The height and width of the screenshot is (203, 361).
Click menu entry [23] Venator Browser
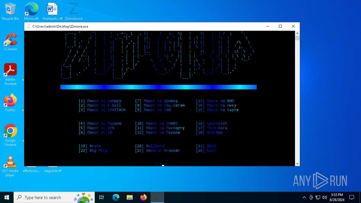(x=157, y=150)
